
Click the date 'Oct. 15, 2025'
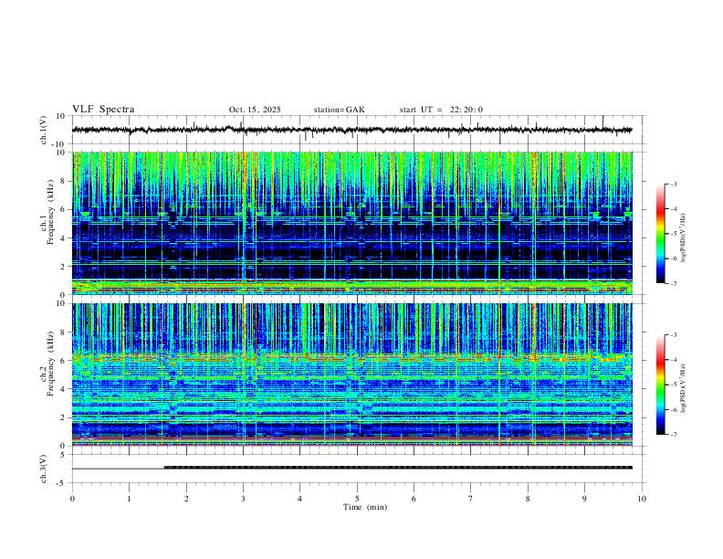pos(255,110)
